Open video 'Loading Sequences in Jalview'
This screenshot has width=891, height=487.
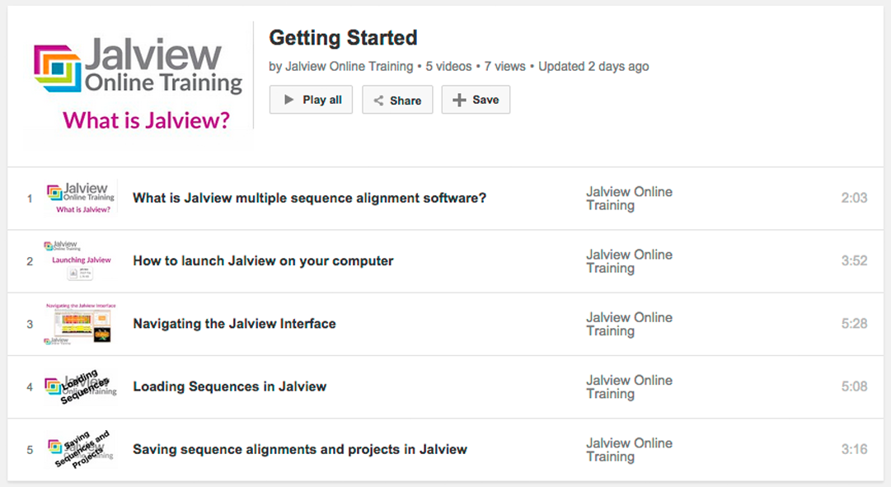(x=230, y=386)
